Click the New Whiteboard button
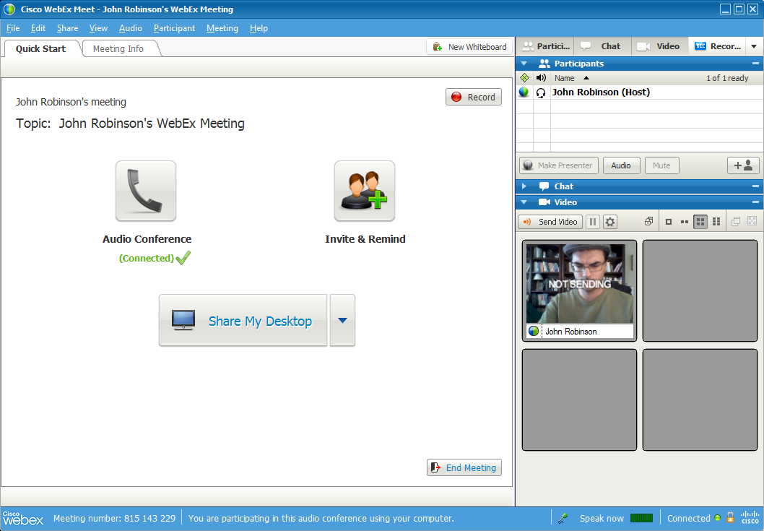The height and width of the screenshot is (531, 764). tap(469, 47)
